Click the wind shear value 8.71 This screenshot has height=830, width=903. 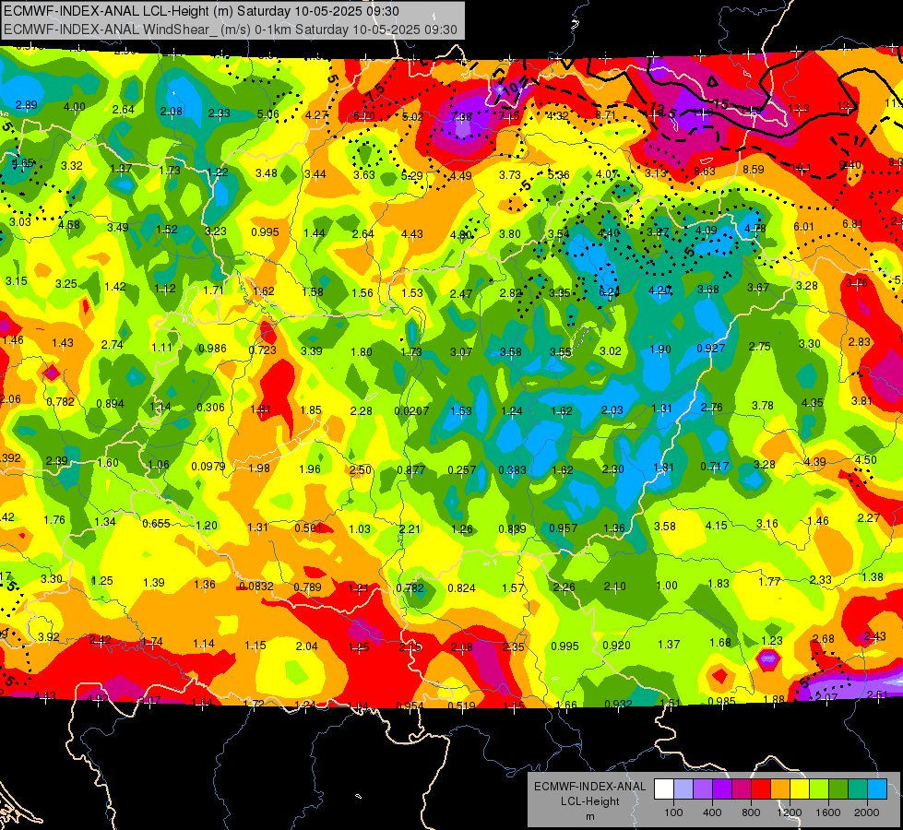(x=606, y=114)
